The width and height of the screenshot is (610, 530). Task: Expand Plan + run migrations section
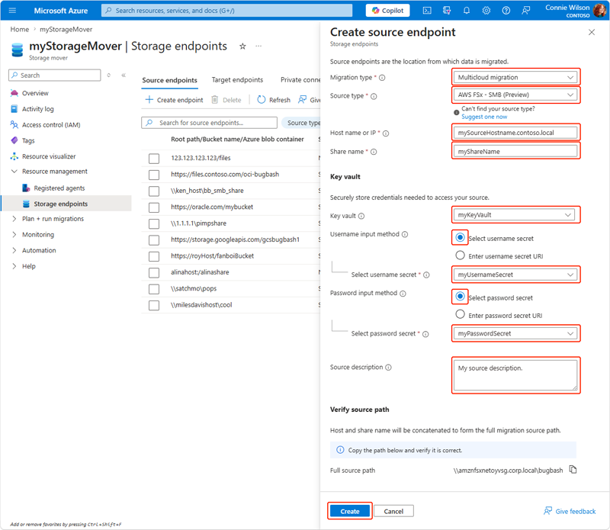14,219
